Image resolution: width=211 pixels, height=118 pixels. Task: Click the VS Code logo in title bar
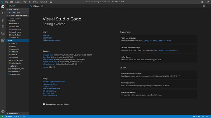(2, 2)
